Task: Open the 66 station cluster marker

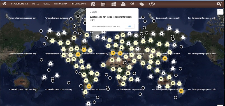Action: [77, 48]
